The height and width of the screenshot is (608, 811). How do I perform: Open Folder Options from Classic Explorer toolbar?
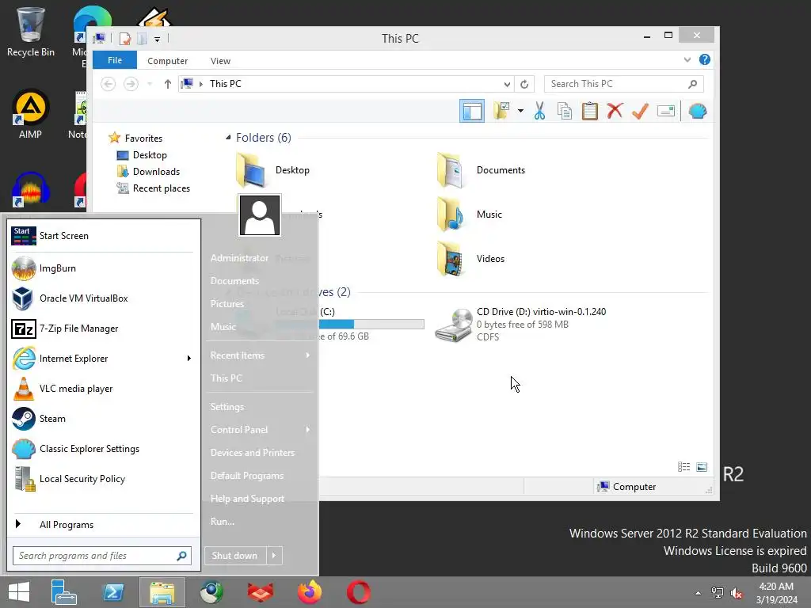coord(501,111)
